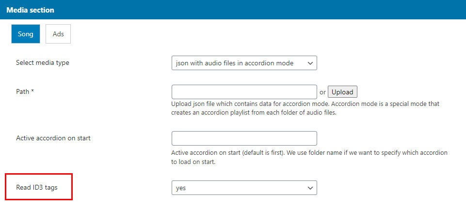Click the "Active accordion on start" label
466x209 pixels.
tap(53, 138)
